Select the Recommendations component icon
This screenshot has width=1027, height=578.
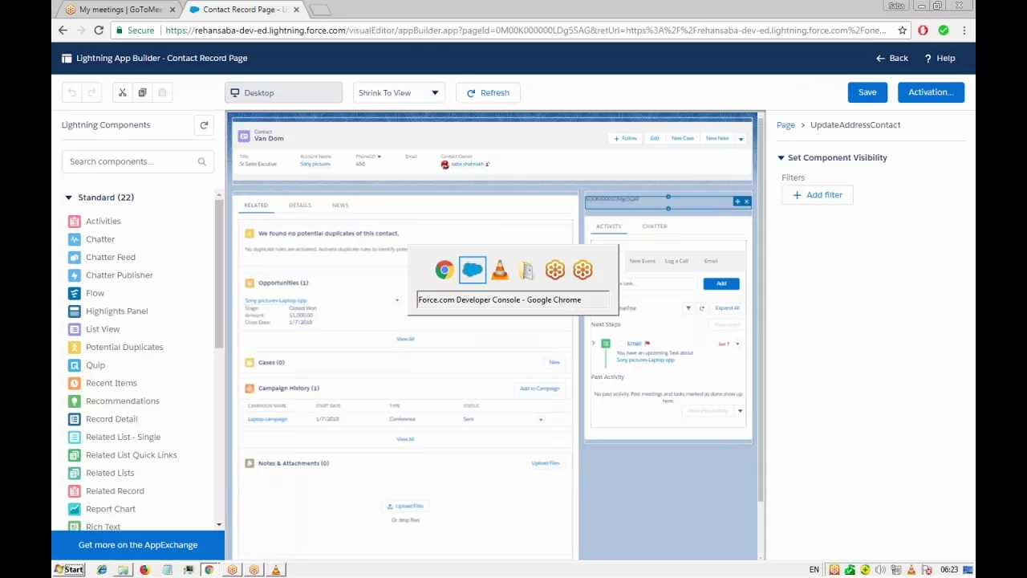click(x=75, y=401)
